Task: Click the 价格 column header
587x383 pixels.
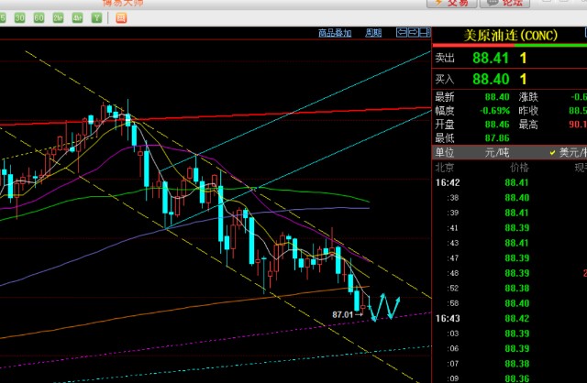Action: pos(518,168)
